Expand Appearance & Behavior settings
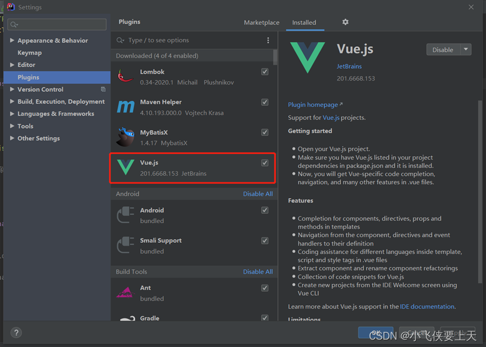The image size is (486, 347). (12, 41)
